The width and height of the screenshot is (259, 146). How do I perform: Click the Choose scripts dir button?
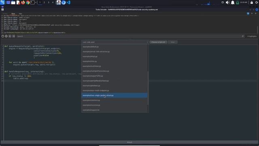158,42
